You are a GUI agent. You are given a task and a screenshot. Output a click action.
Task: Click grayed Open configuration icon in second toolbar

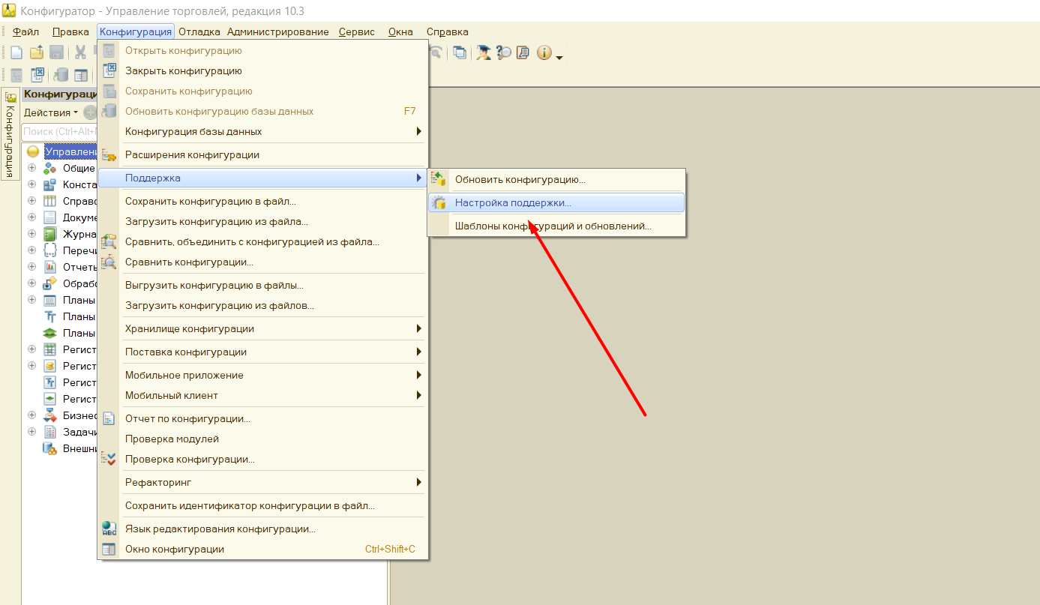[16, 75]
